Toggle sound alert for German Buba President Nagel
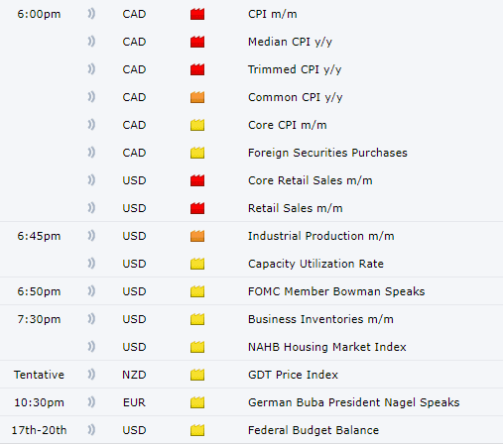 click(x=91, y=402)
